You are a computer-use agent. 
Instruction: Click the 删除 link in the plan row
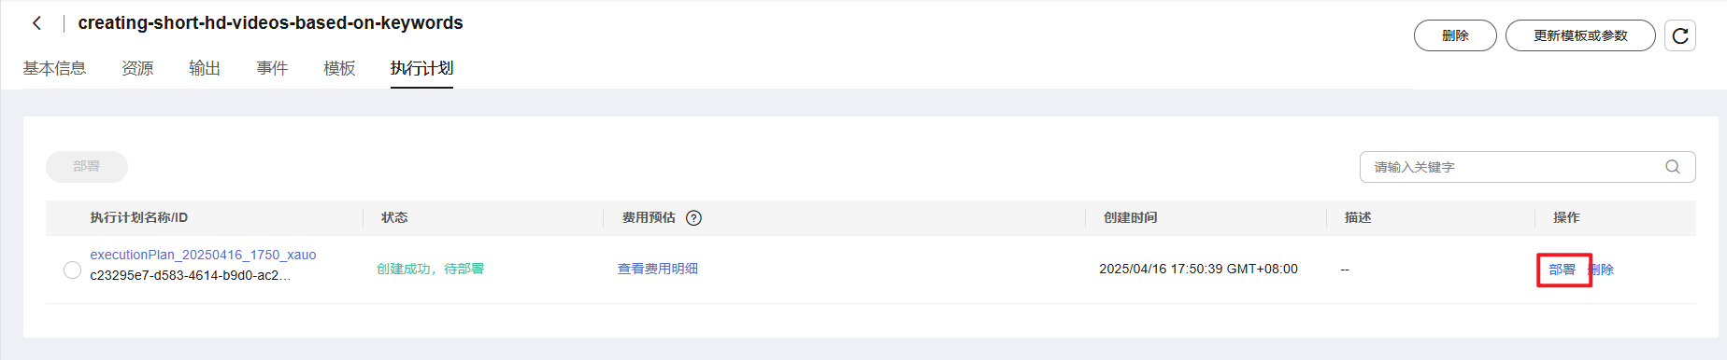point(1602,270)
